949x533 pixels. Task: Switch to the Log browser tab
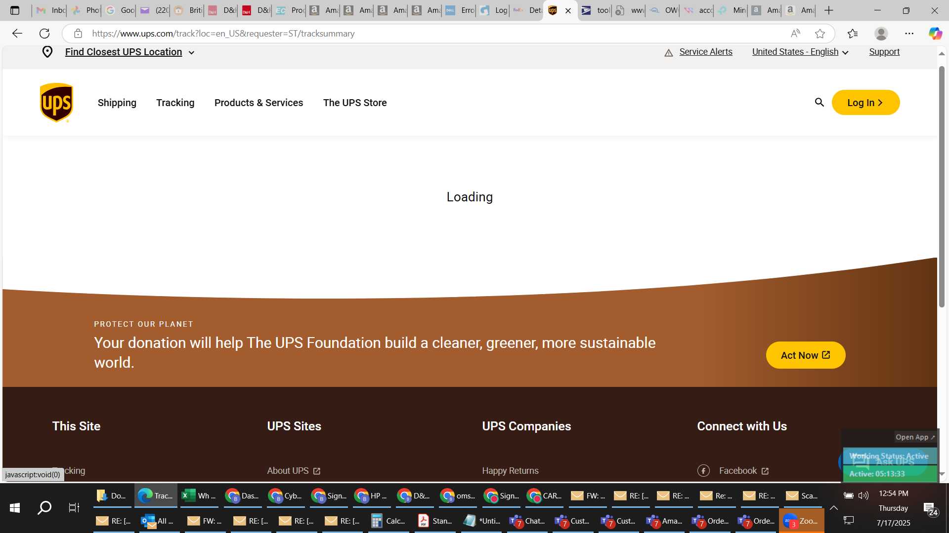(x=494, y=10)
